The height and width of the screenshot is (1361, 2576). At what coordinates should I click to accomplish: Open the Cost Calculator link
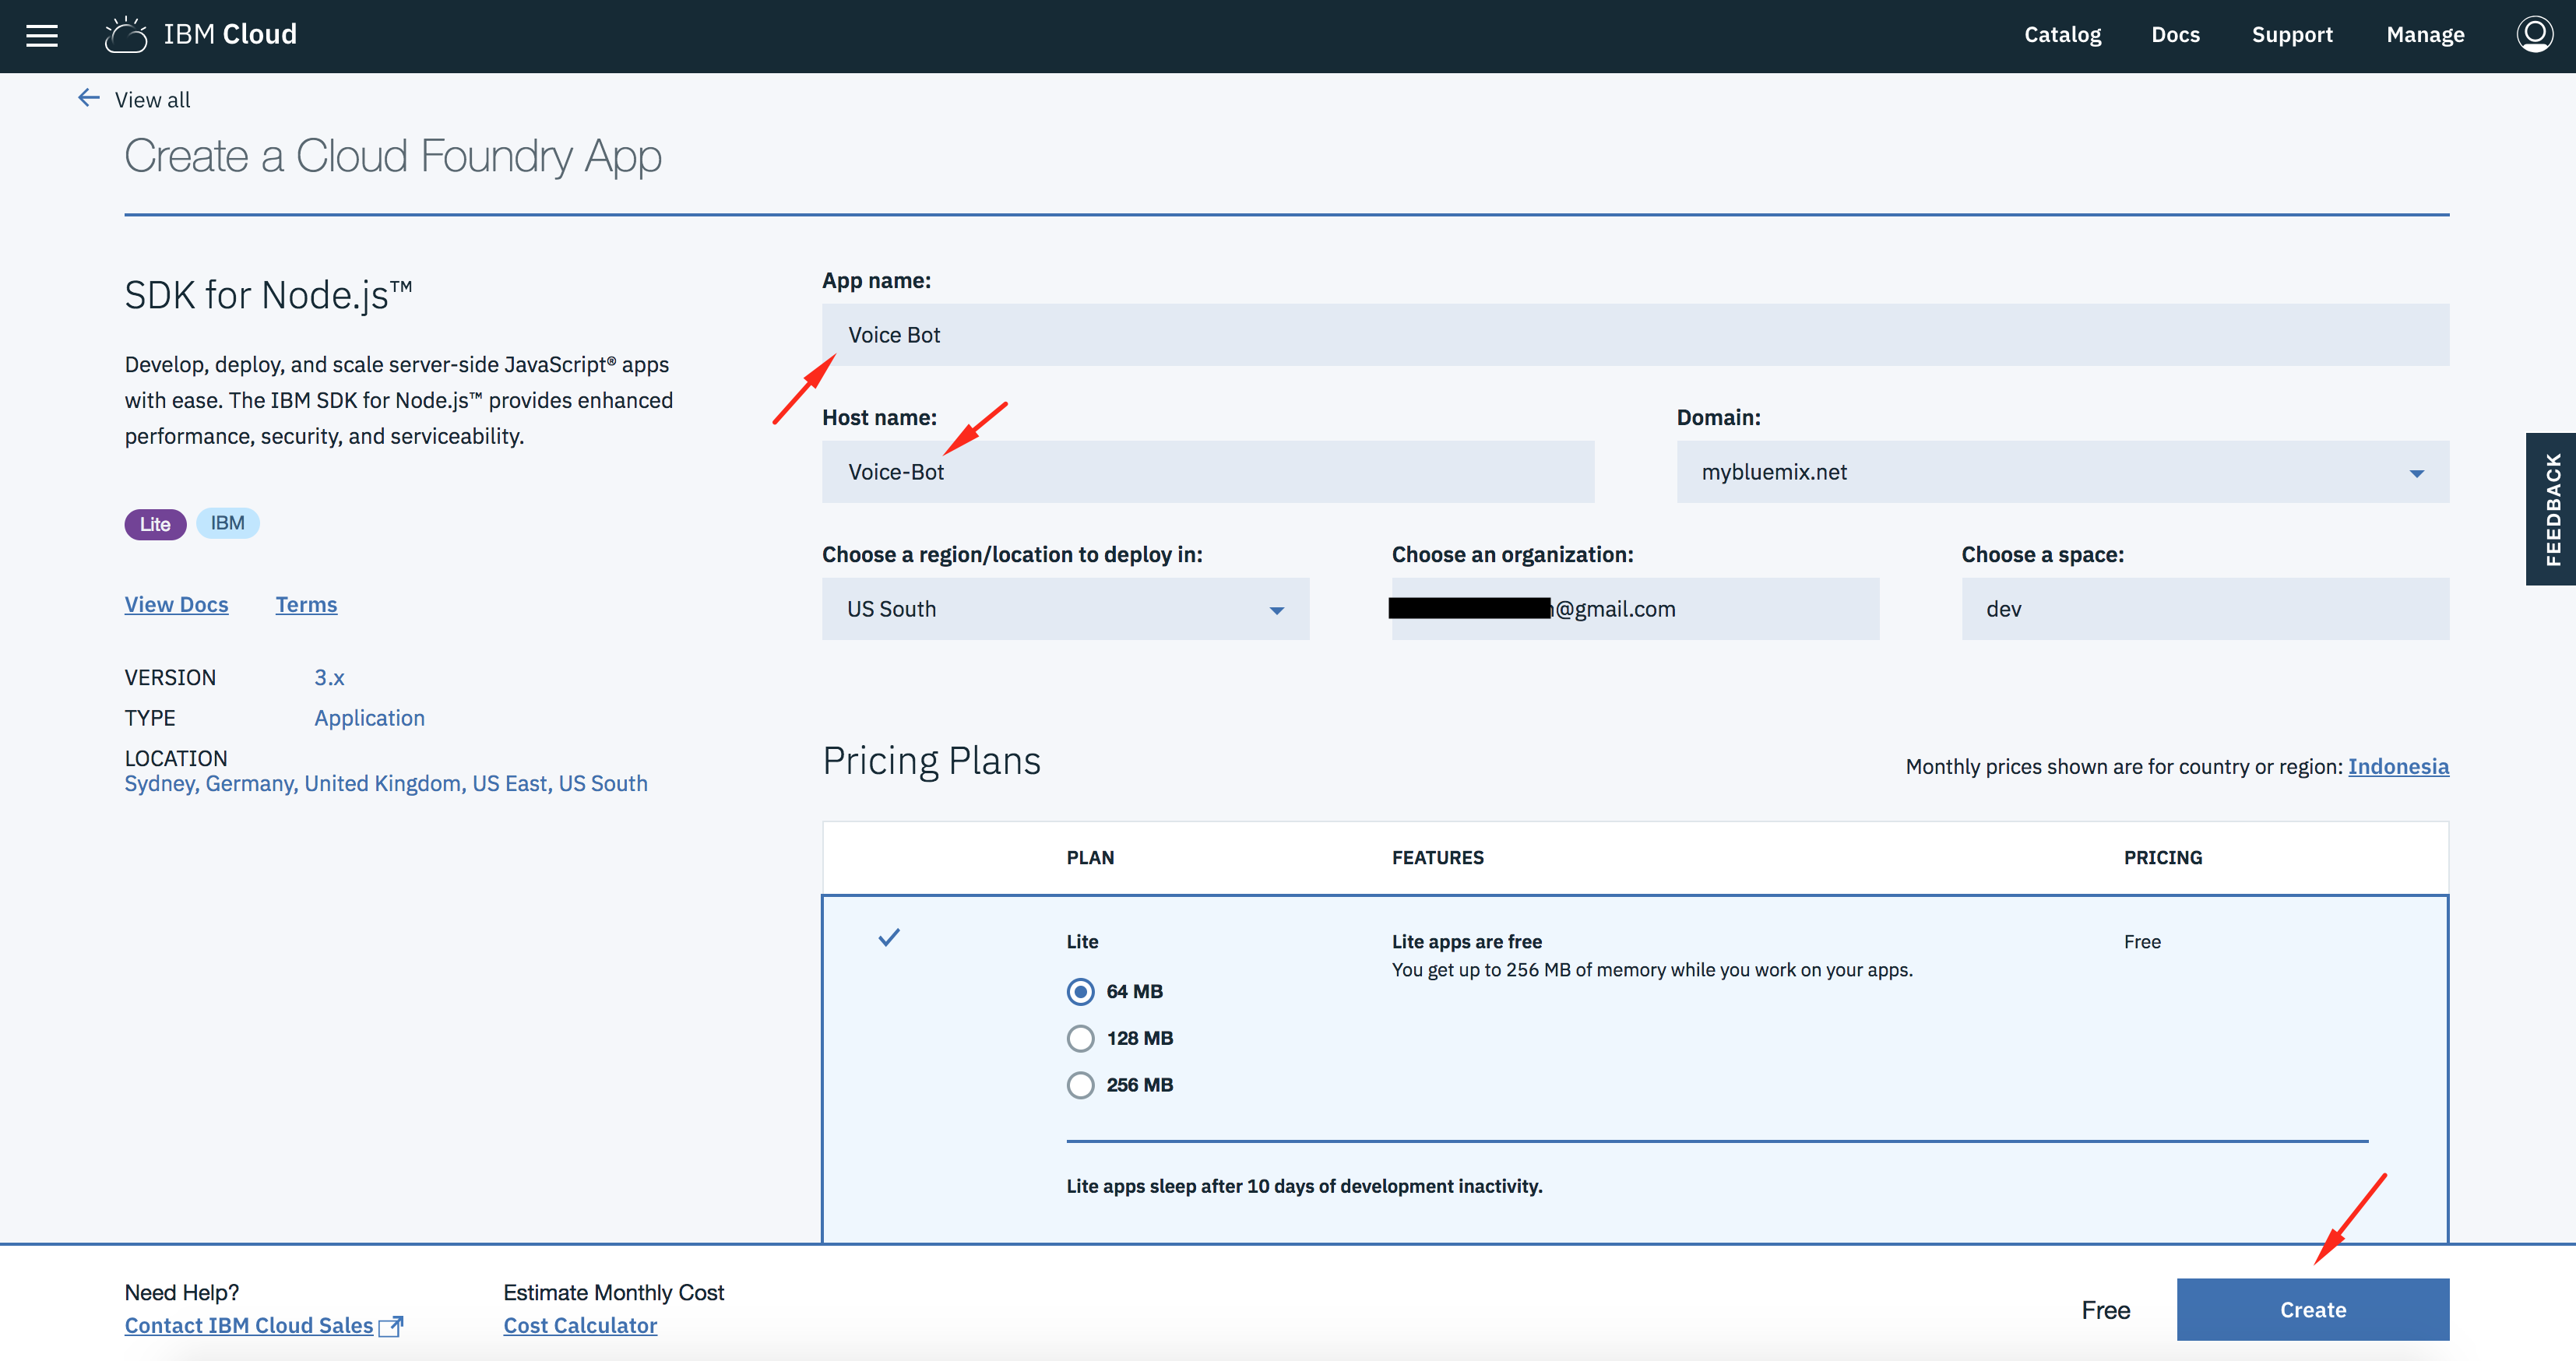580,1326
